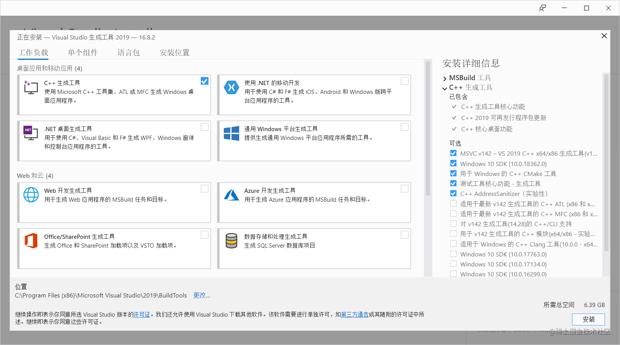Expand the MSBuild 工具 section
Screen dimensions: 620x345
(445, 79)
